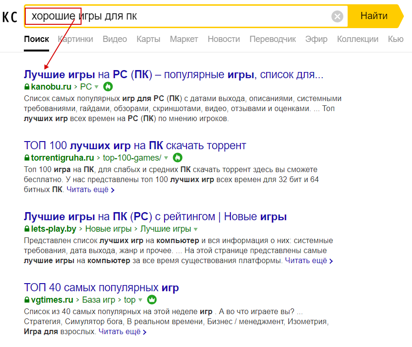Expand the dropdown arrow after kanobu.ru PC
Screen dimensions: 412x347
tap(96, 87)
